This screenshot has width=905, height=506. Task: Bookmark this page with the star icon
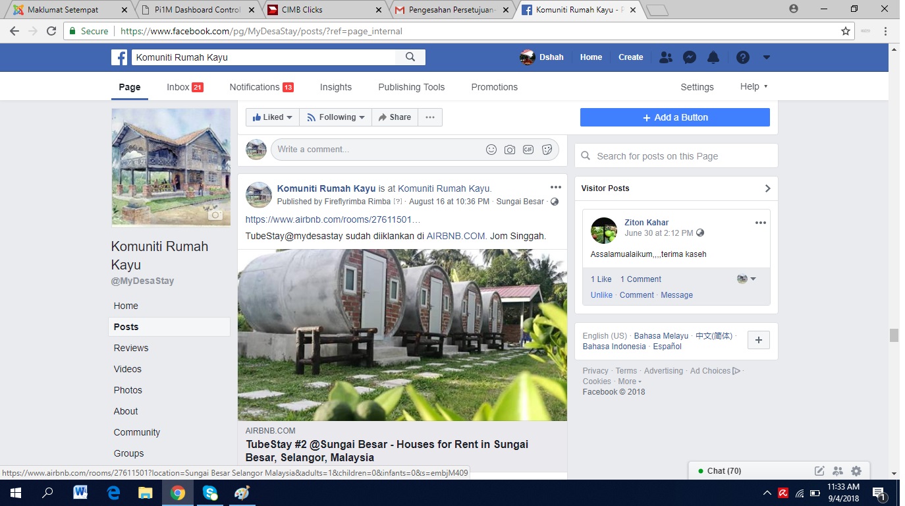click(x=846, y=31)
